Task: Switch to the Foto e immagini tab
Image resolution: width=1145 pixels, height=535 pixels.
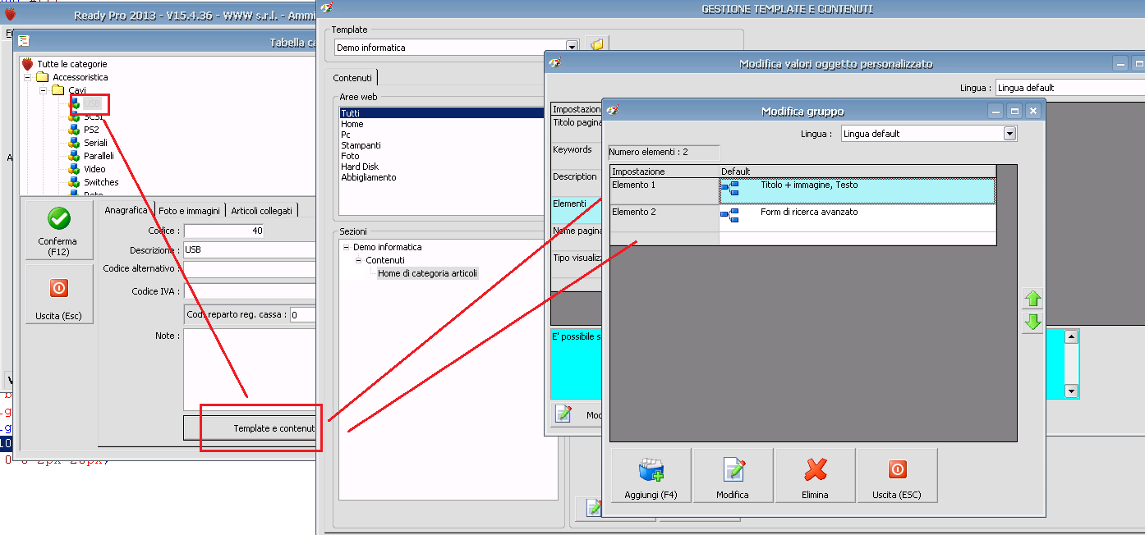Action: pos(189,210)
